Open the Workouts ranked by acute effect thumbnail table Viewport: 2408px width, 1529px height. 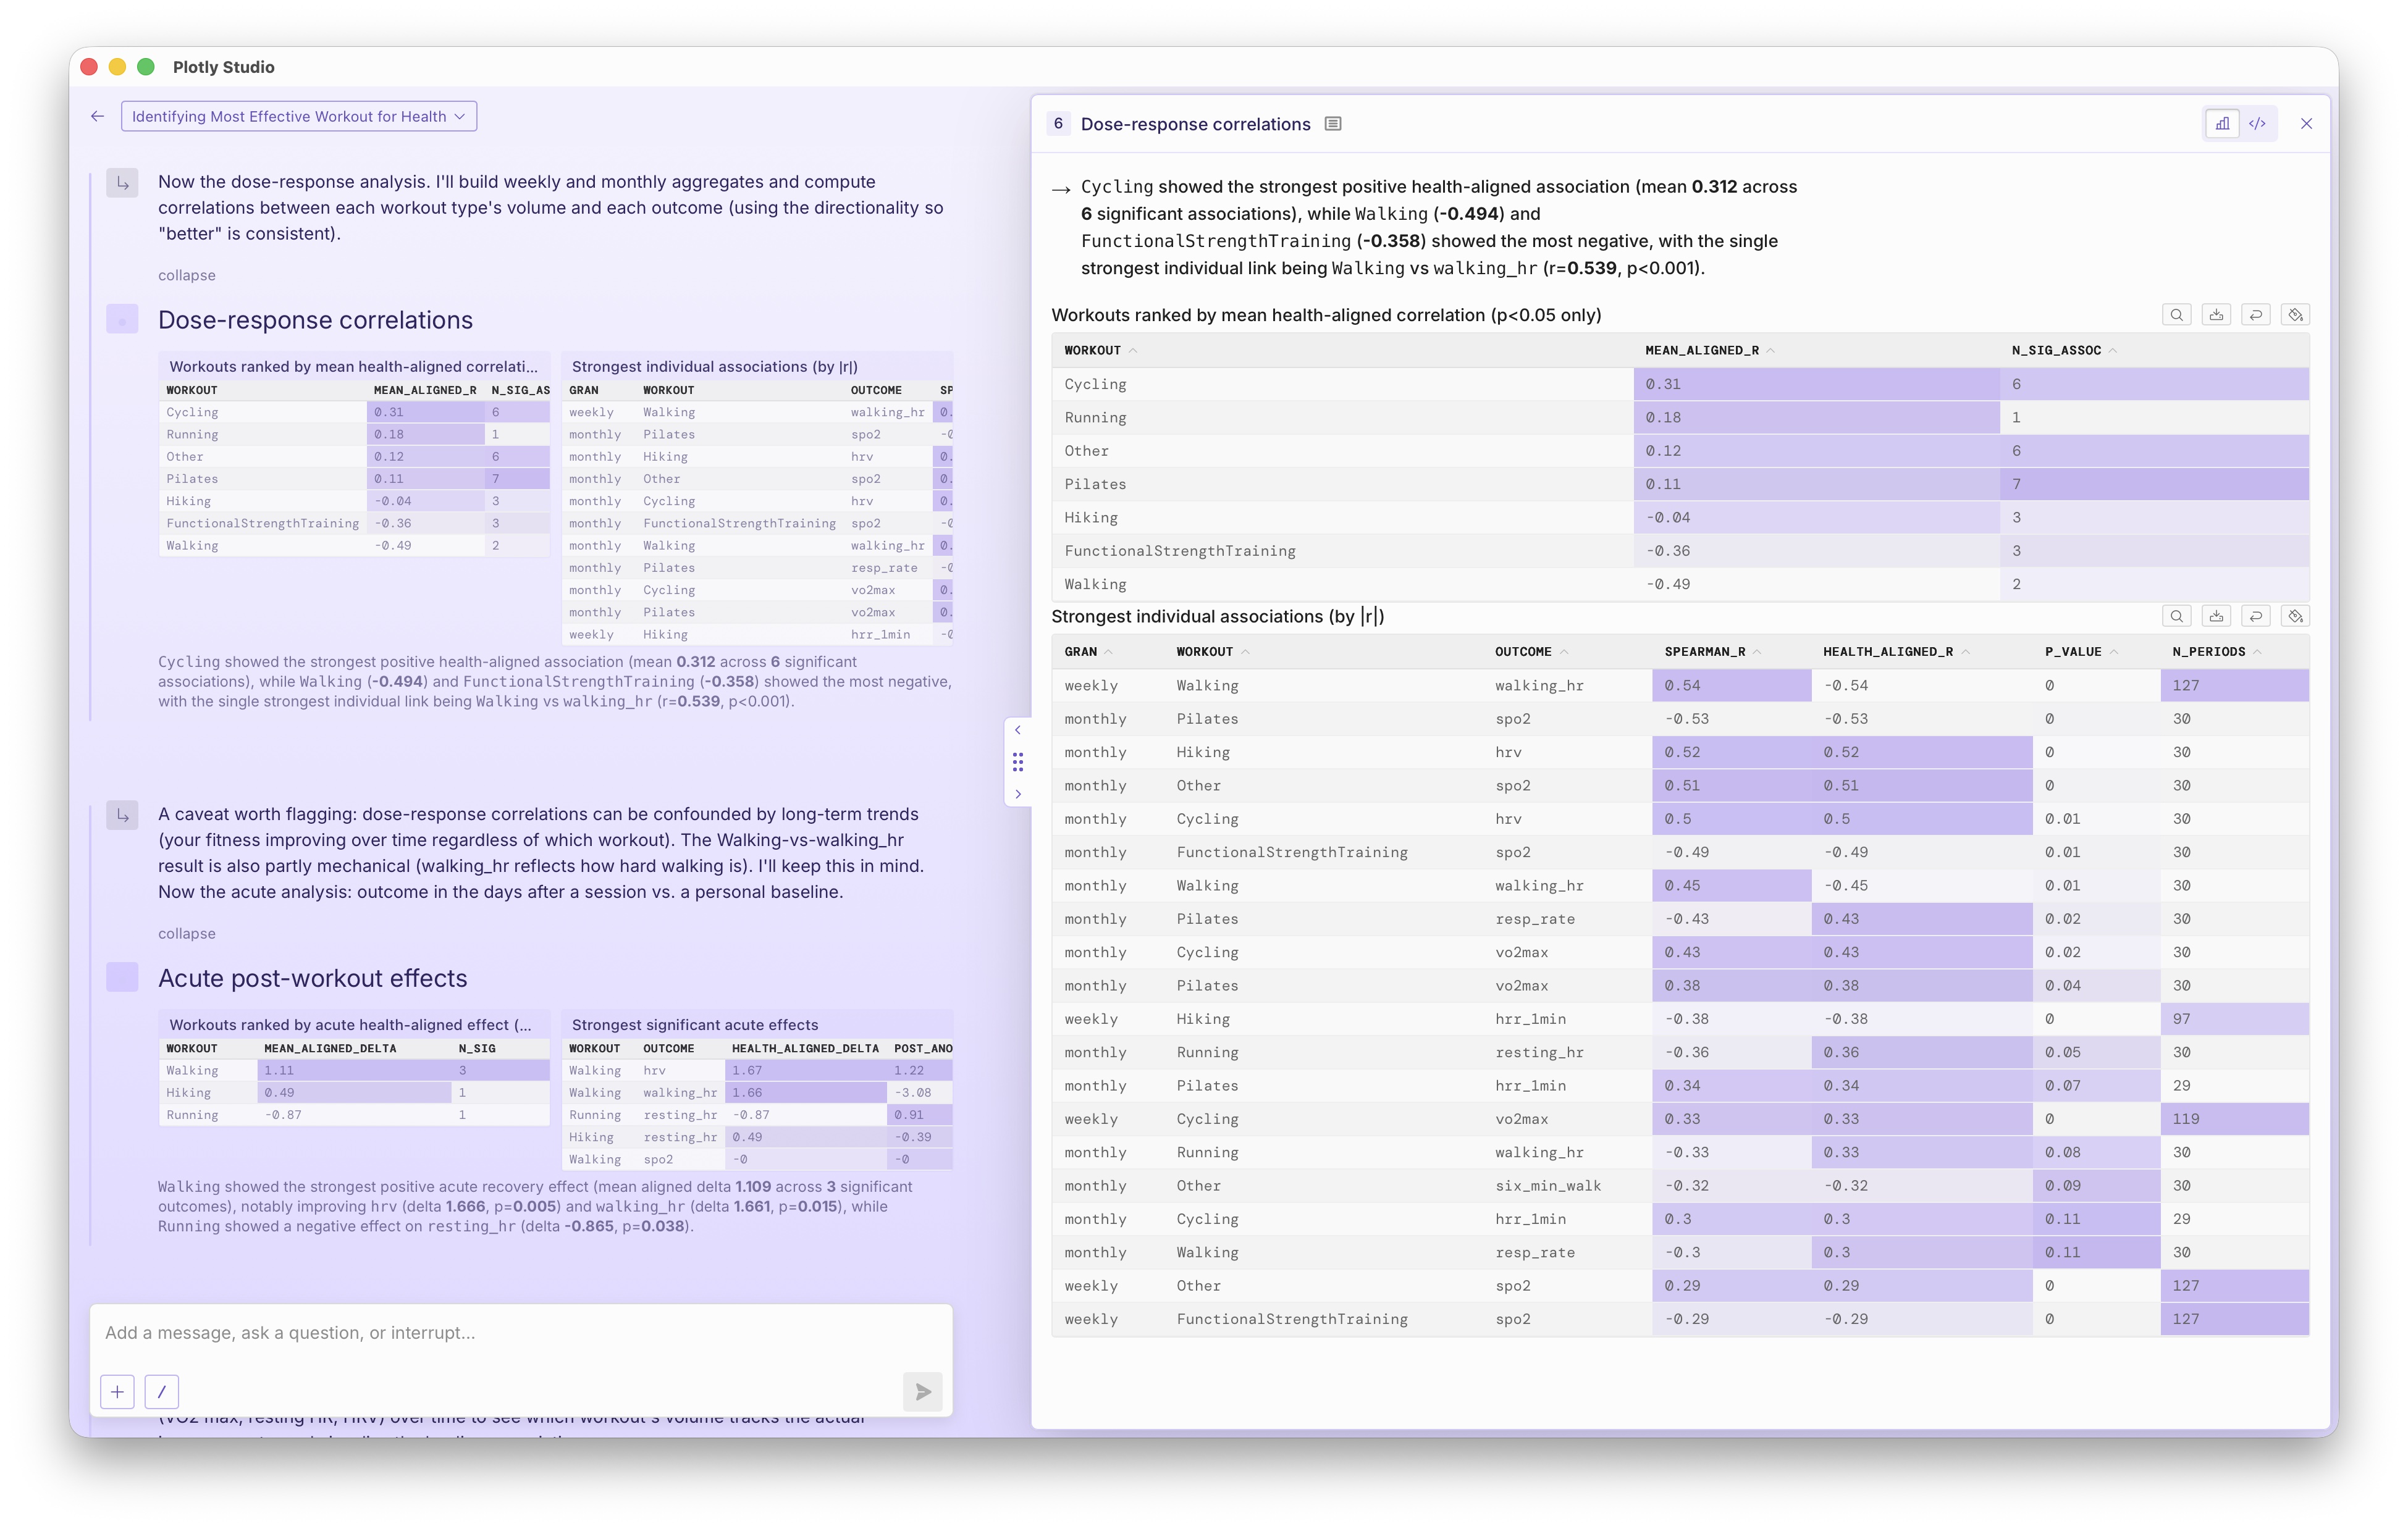pyautogui.click(x=354, y=1070)
